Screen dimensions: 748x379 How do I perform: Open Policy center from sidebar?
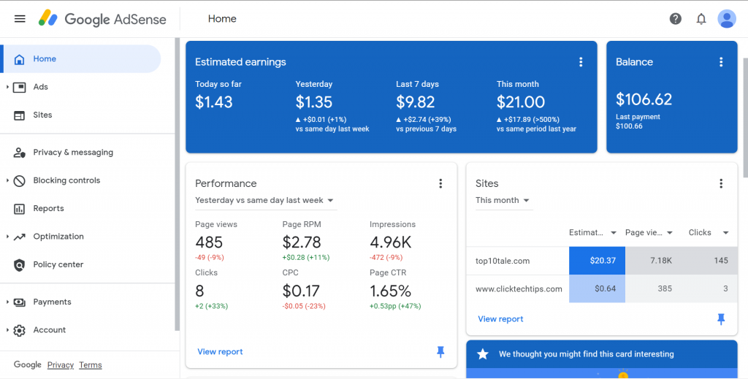(x=58, y=264)
